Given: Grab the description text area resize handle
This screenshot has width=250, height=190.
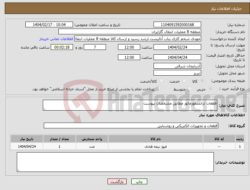Looking at the screenshot, I should [x=44, y=109].
